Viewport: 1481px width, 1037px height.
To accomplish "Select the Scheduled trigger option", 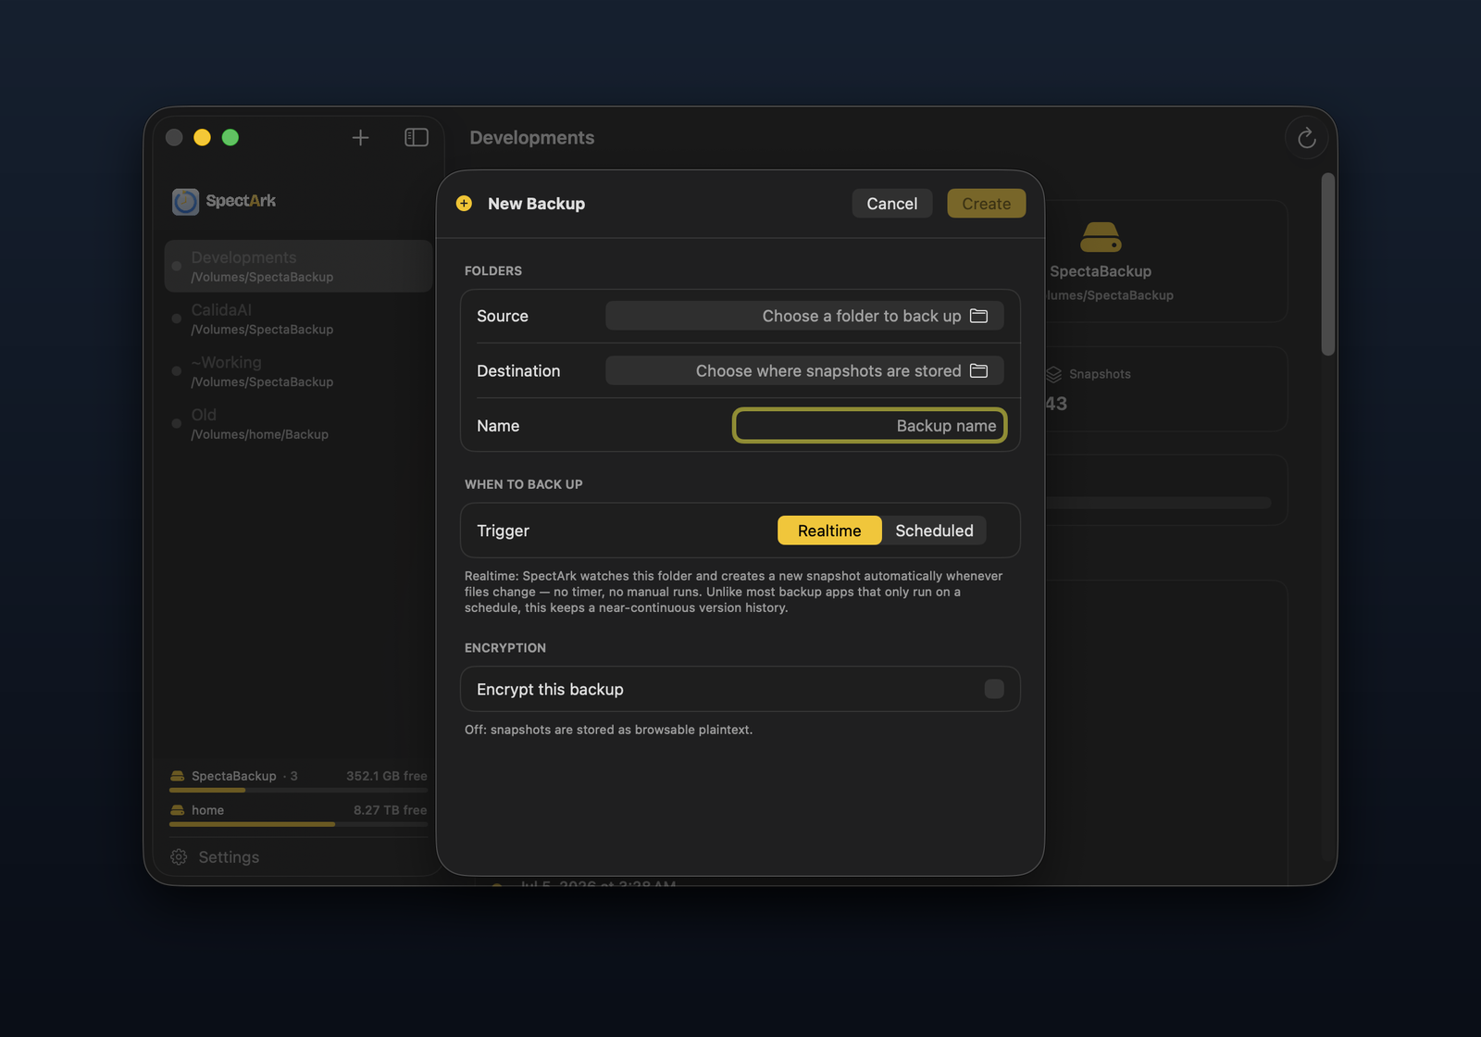I will (x=934, y=531).
